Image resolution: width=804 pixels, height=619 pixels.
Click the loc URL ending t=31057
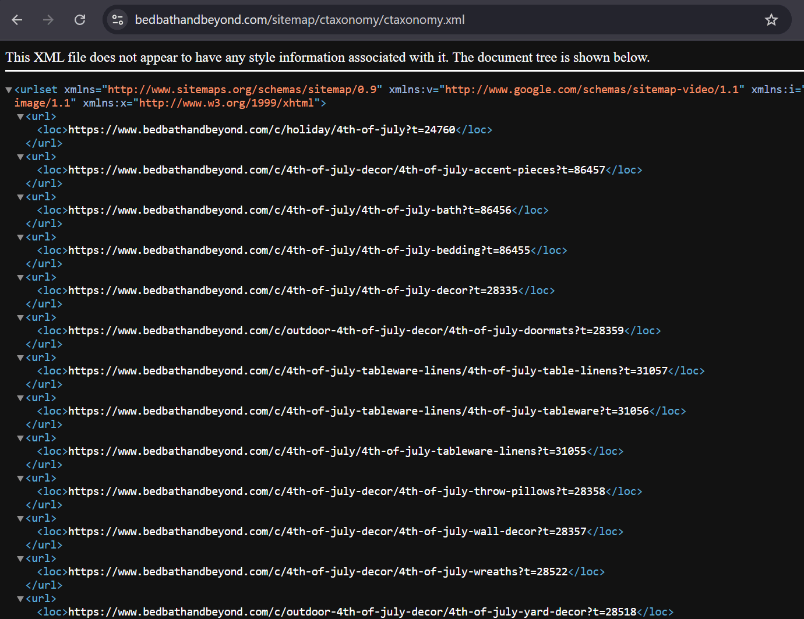coord(368,371)
